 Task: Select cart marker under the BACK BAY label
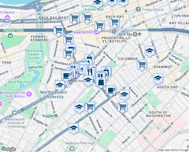[x=115, y=23]
